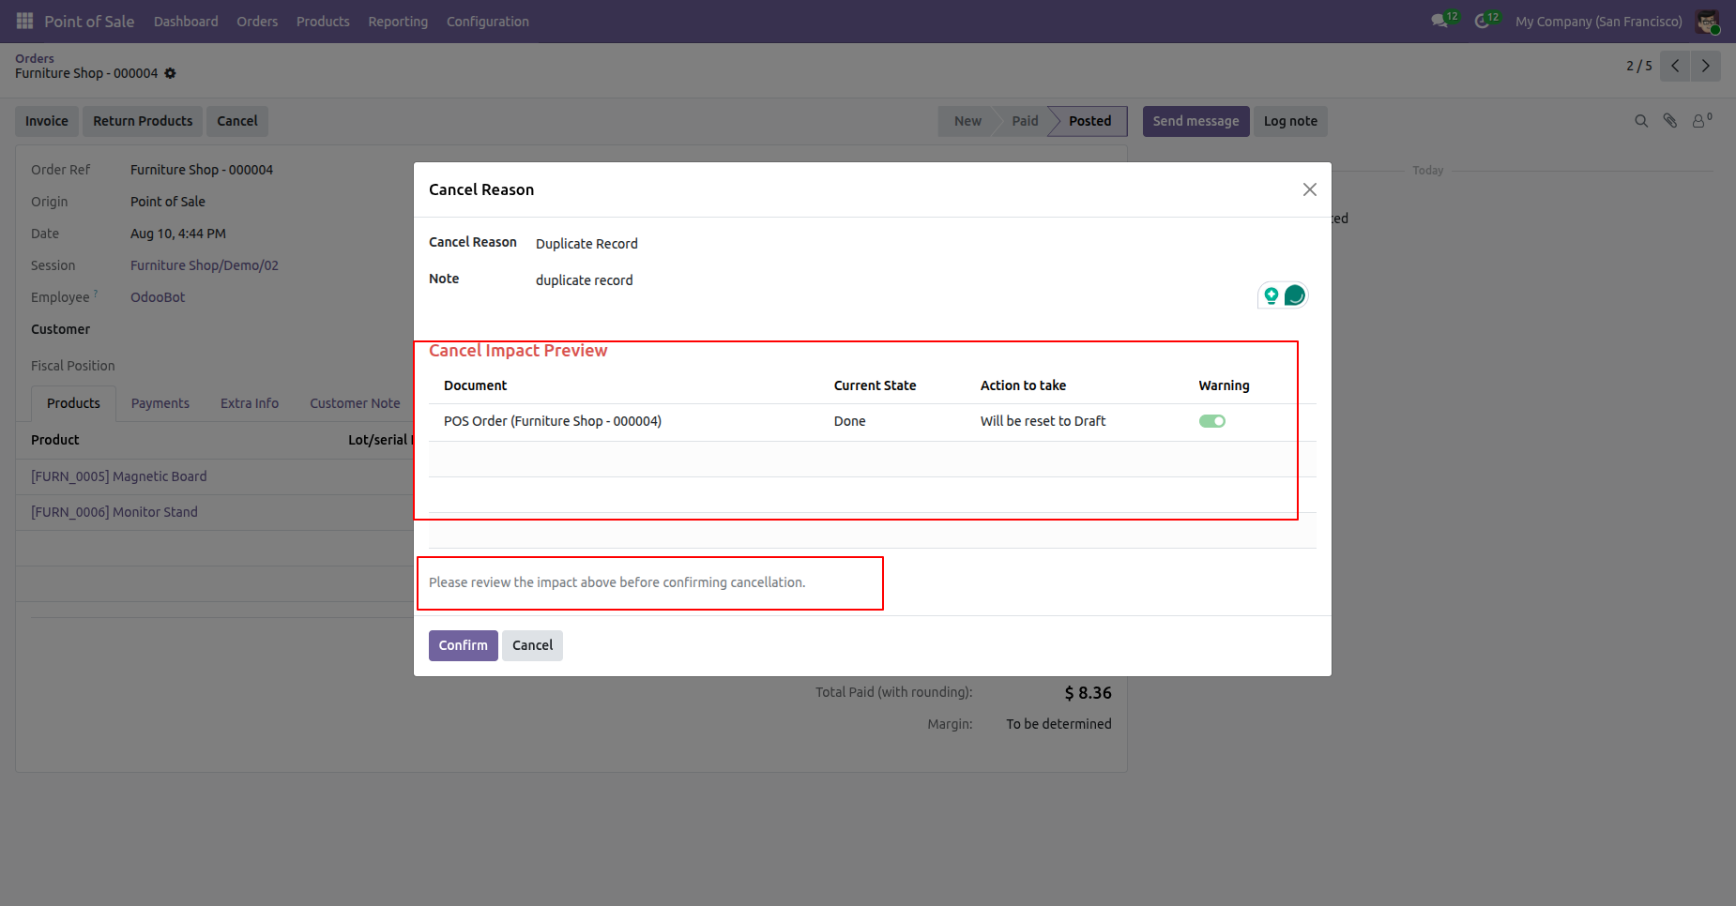Click the Product column header in order lines
The width and height of the screenshot is (1736, 906).
[55, 440]
